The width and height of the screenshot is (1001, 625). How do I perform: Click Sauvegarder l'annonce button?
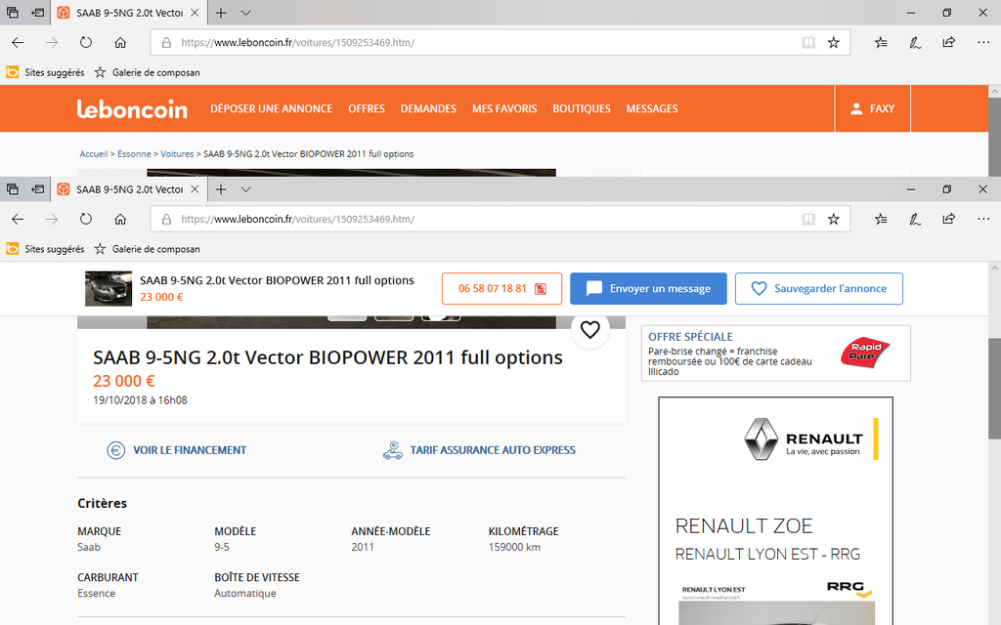[x=819, y=289]
